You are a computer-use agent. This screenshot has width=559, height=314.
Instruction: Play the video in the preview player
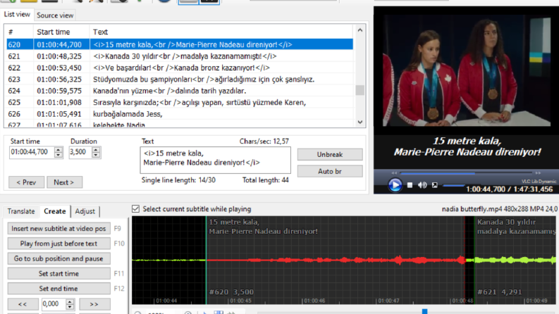pyautogui.click(x=395, y=185)
